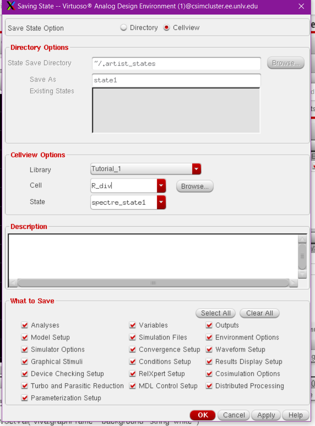Uncheck the Device Checking Setup checkbox
Viewport: 315px width, 426px height.
[x=25, y=374]
